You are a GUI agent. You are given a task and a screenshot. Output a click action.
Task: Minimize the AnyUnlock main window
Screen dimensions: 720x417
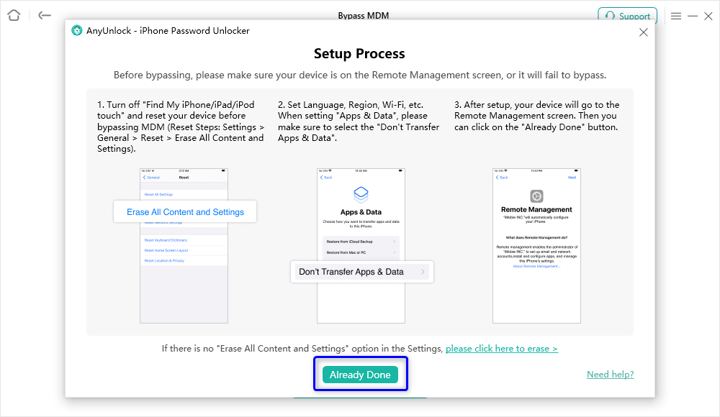pyautogui.click(x=693, y=16)
